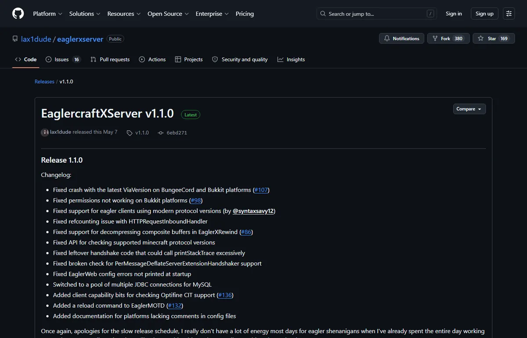Click the Notifications button
This screenshot has width=527, height=338.
tap(402, 39)
